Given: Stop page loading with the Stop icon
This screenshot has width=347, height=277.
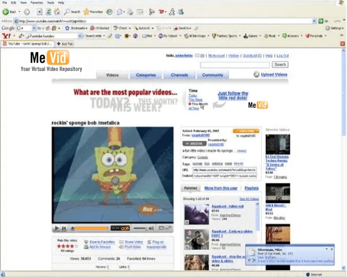Looking at the screenshot, I should pyautogui.click(x=39, y=12).
